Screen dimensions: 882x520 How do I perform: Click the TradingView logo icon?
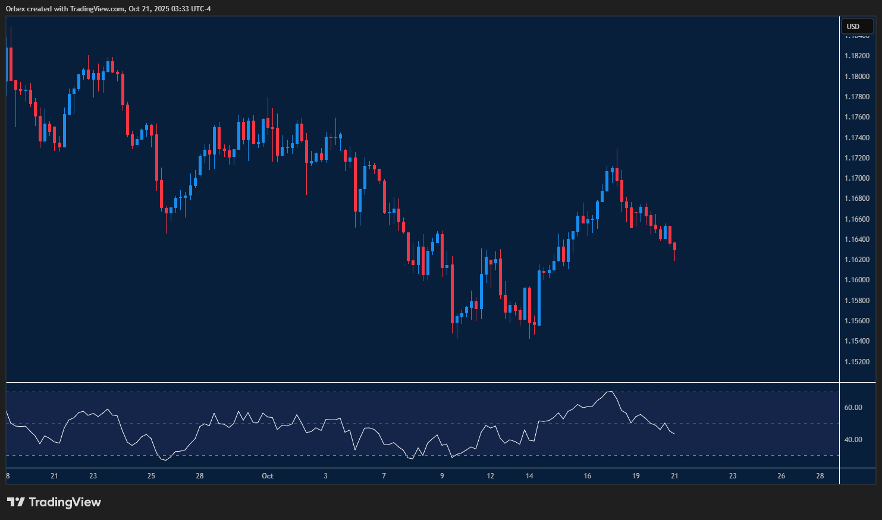pos(15,502)
